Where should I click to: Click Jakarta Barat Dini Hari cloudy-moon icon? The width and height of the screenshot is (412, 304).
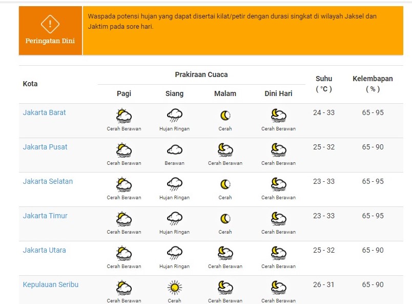279,116
